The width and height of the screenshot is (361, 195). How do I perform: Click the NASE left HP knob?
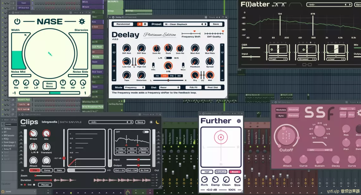(26, 82)
